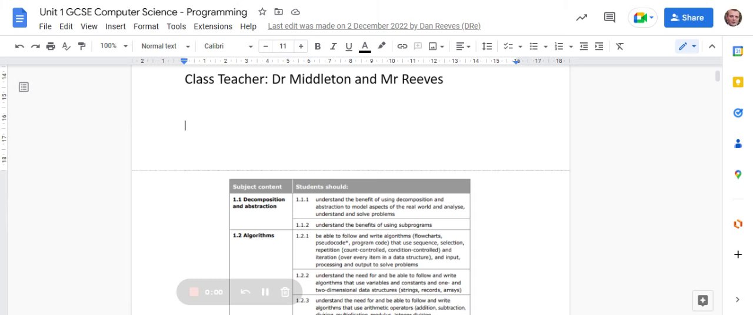Select the Paint format tool
Image resolution: width=753 pixels, height=315 pixels.
82,46
